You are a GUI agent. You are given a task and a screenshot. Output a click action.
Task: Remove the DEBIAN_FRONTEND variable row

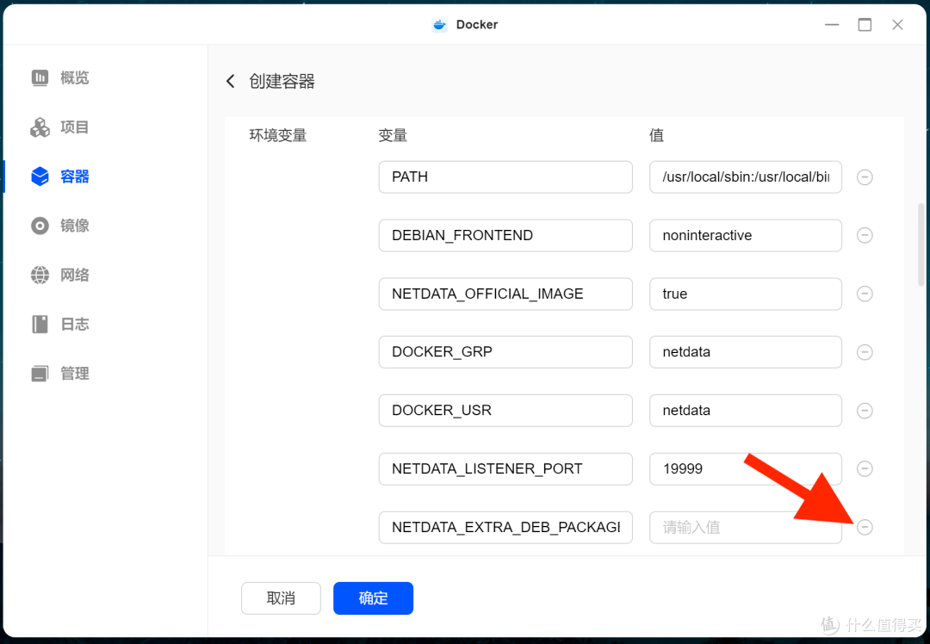click(865, 235)
